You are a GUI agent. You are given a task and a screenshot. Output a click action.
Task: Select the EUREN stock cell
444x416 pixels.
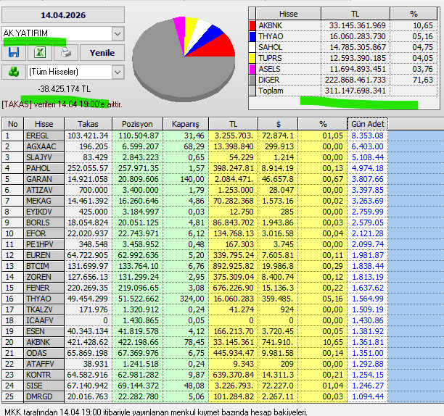point(44,255)
